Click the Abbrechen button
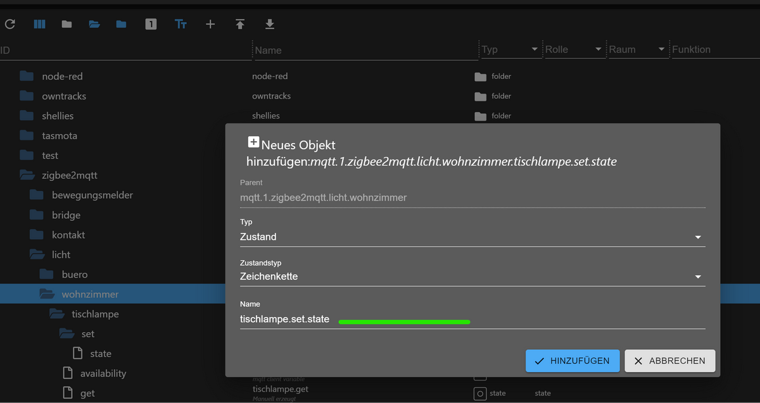Image resolution: width=760 pixels, height=403 pixels. (670, 361)
